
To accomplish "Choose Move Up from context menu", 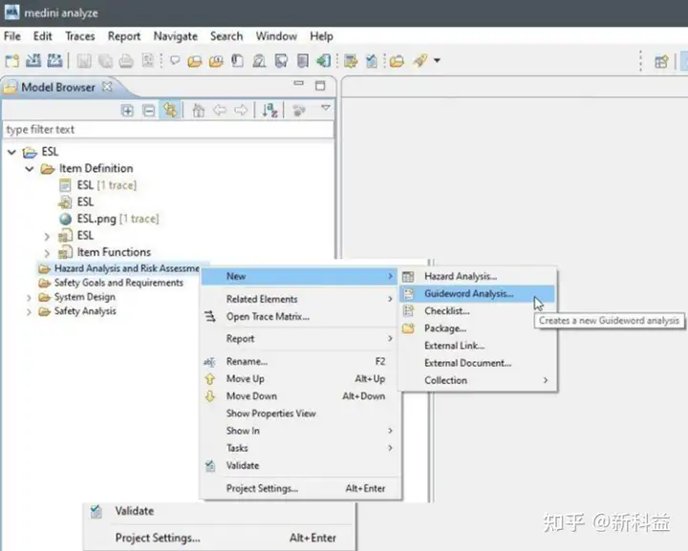I will click(300, 379).
